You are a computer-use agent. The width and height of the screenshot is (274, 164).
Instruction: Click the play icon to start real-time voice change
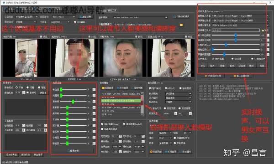(x=206, y=76)
